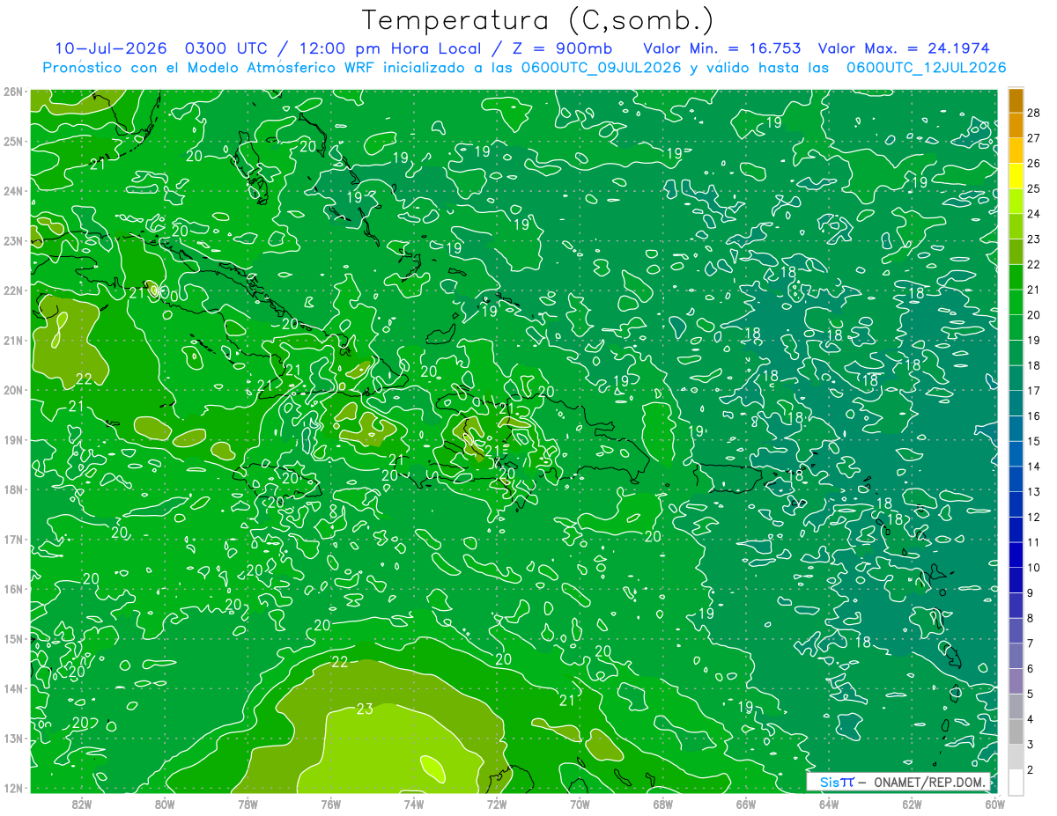Click the 28 value on the color scale

click(1034, 113)
